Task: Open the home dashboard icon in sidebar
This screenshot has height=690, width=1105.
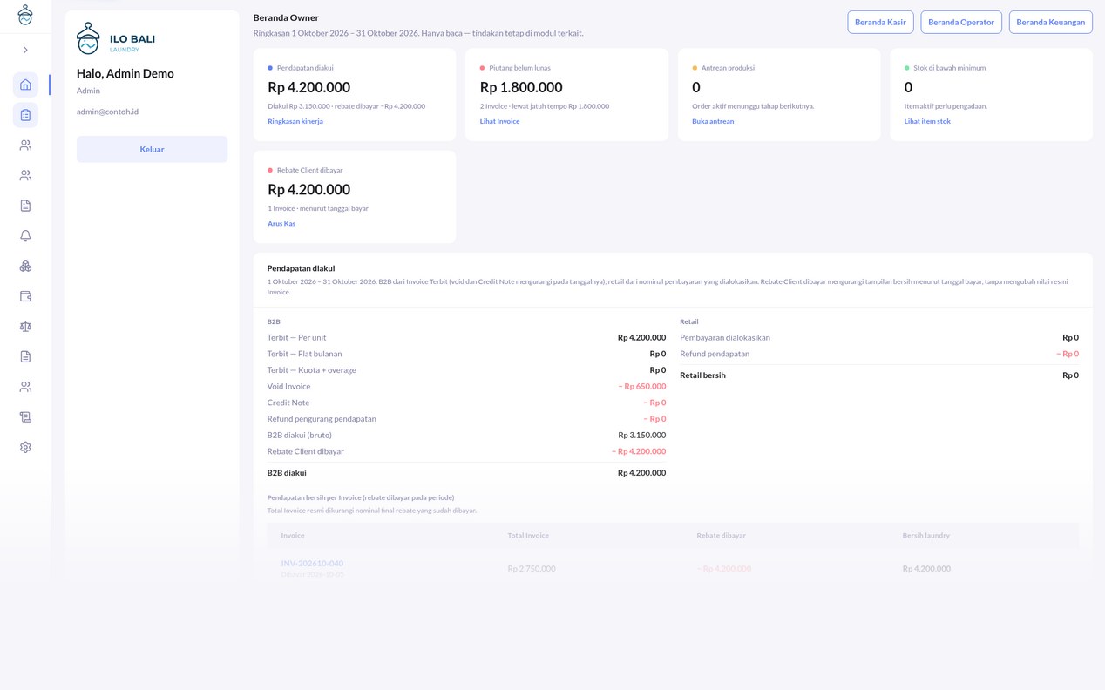Action: pos(25,85)
